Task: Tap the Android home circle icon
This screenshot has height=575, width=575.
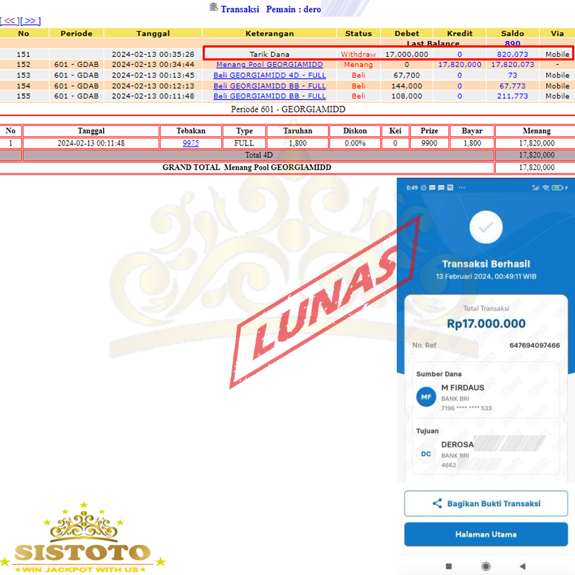Action: pos(486,566)
